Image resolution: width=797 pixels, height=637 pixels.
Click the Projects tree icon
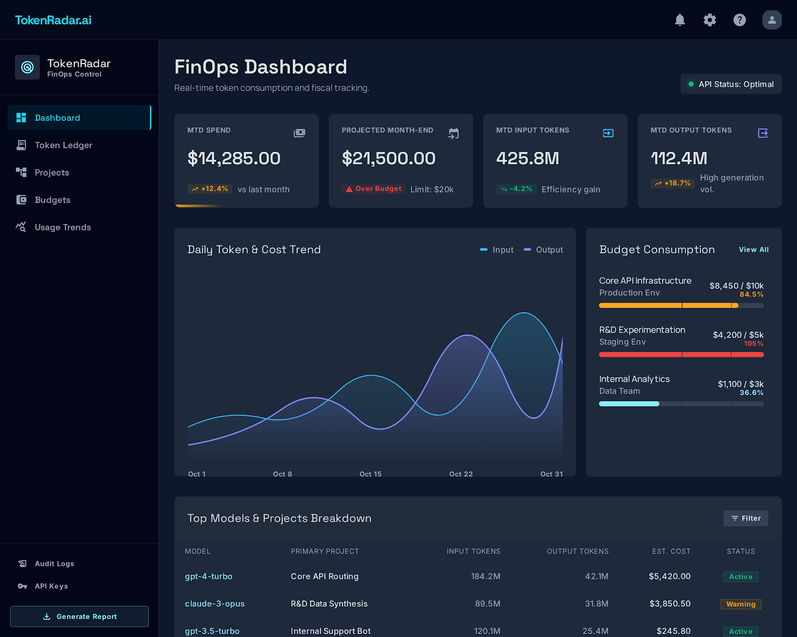coord(21,172)
